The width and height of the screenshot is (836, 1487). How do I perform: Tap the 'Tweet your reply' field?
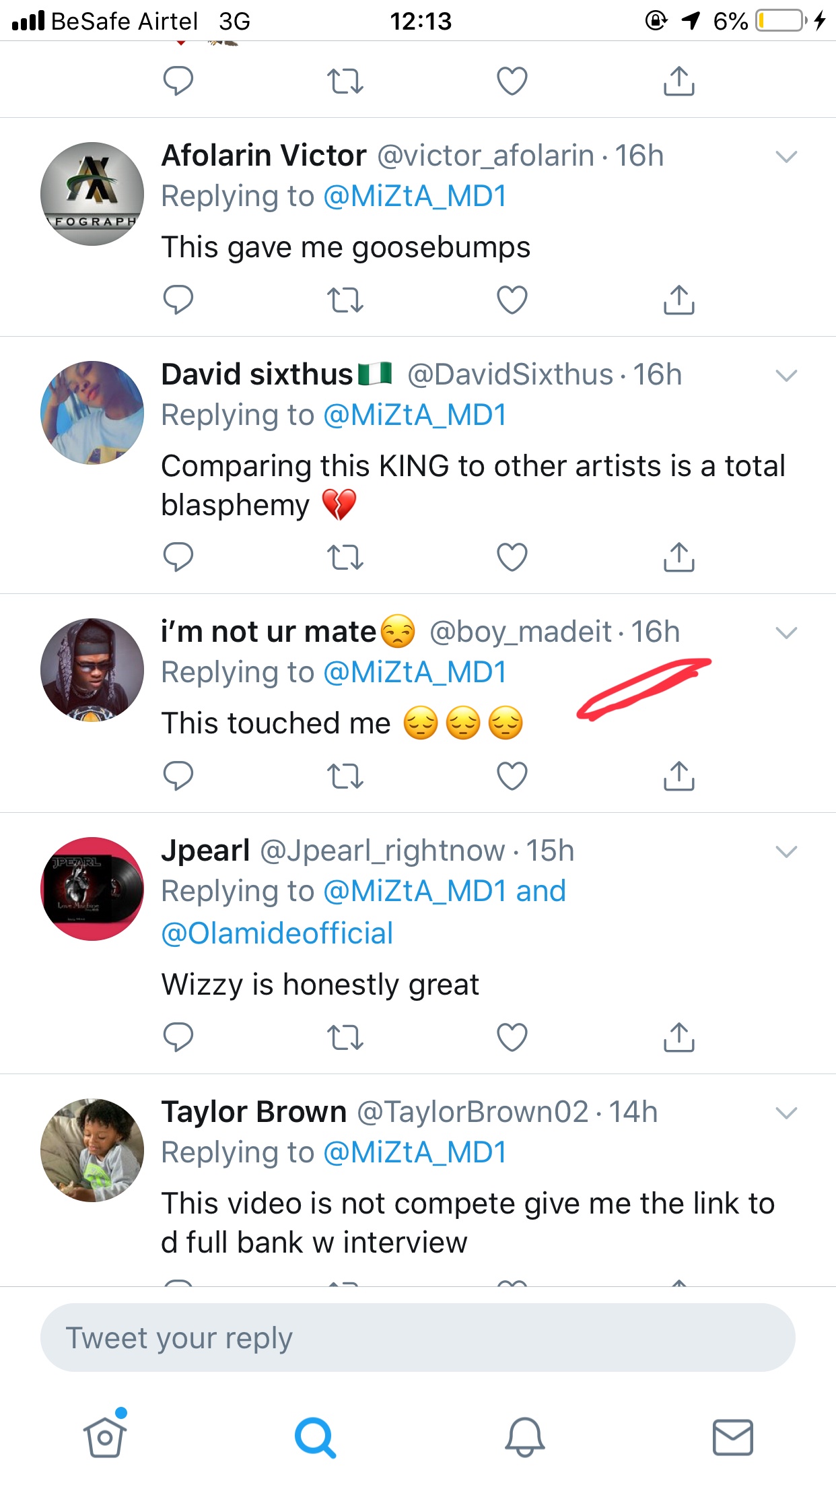tap(417, 1337)
